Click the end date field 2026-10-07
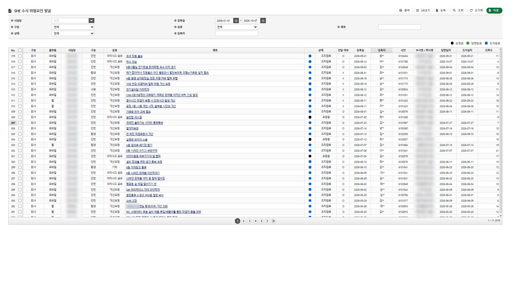The width and height of the screenshot is (512, 288). pyautogui.click(x=251, y=20)
